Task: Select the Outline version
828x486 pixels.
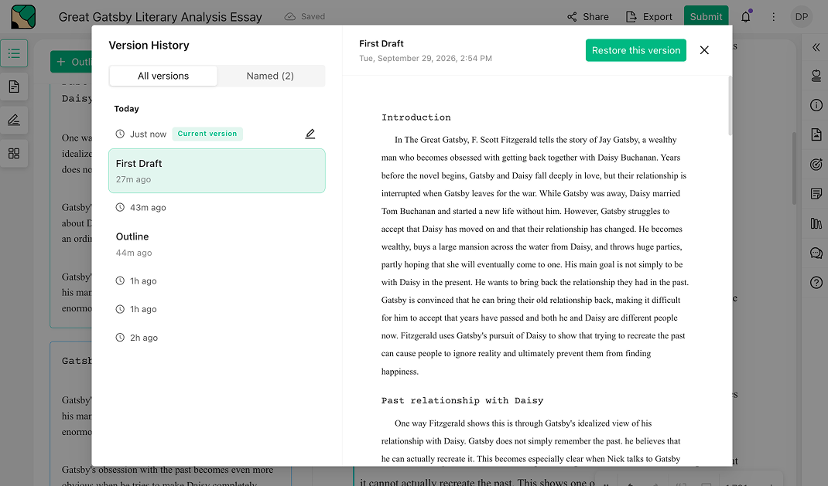Action: tap(217, 244)
